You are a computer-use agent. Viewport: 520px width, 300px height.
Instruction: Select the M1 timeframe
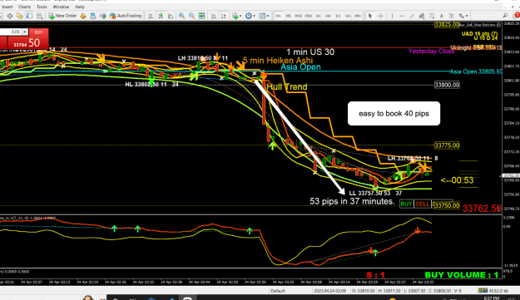click(x=278, y=16)
